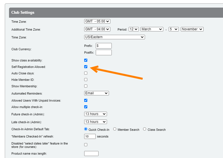Open the Additional Time Zone GMT -04:00 dropdown
Image resolution: width=223 pixels, height=158 pixels.
pyautogui.click(x=97, y=29)
